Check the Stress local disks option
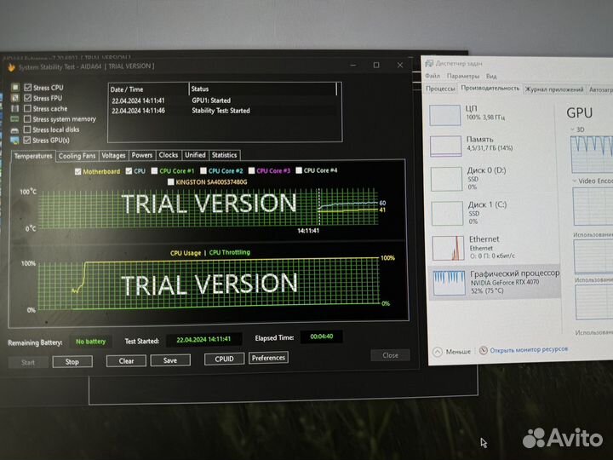Screen dimensions: 613x460 click(x=27, y=129)
